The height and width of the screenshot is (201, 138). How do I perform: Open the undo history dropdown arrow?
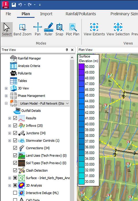coord(25,5)
